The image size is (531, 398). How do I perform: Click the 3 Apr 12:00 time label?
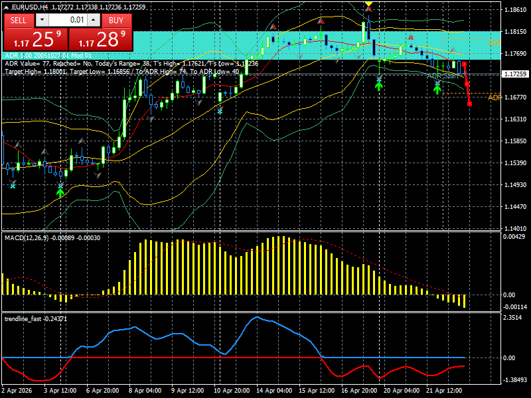pos(60,390)
